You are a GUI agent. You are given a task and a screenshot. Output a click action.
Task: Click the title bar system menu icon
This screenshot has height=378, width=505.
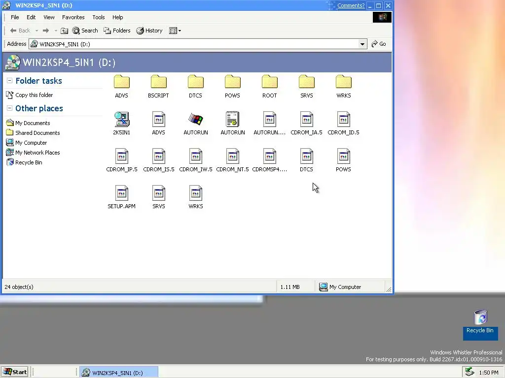pos(6,5)
